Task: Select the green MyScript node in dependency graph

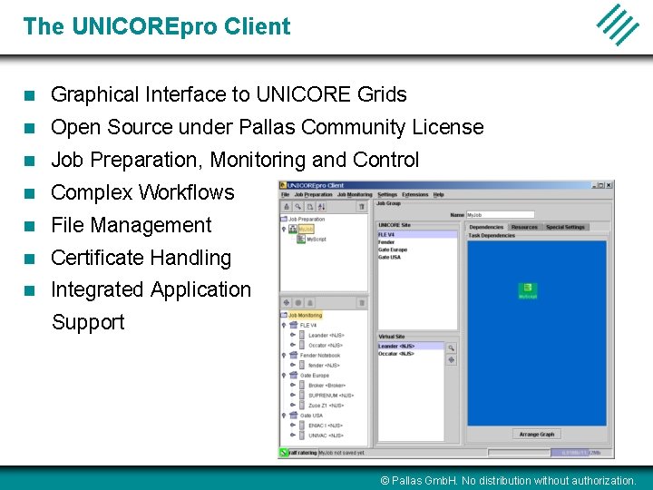Action: point(528,290)
